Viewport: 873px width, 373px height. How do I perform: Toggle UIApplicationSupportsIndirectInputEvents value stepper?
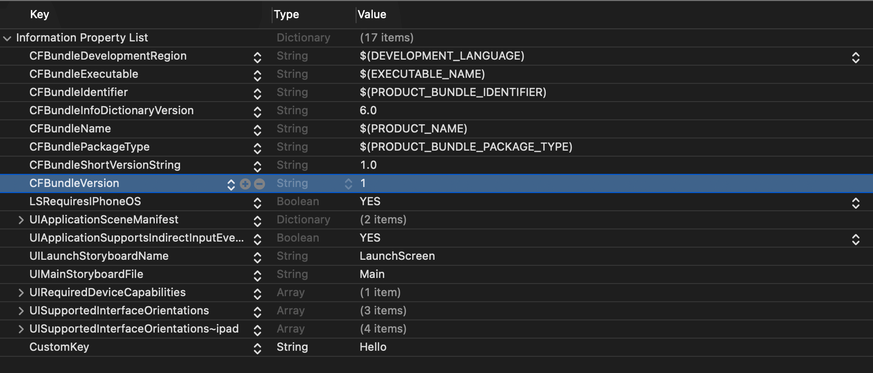(x=855, y=239)
